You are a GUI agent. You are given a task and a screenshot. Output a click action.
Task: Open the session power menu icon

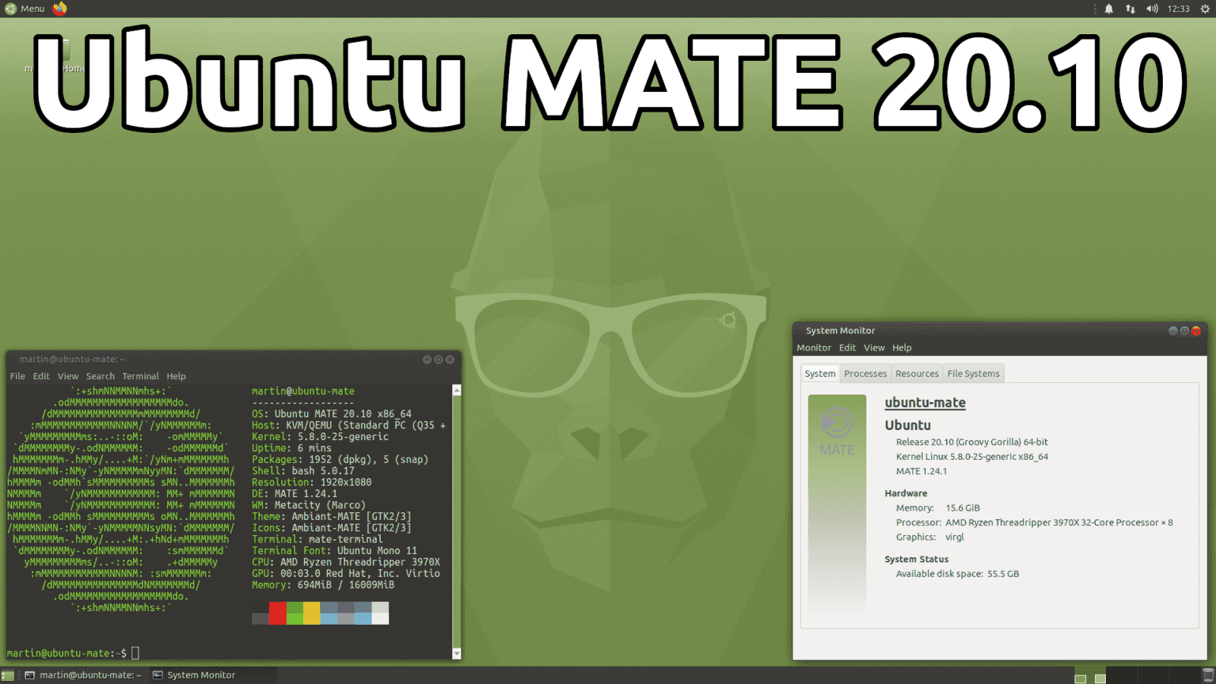click(x=1205, y=9)
